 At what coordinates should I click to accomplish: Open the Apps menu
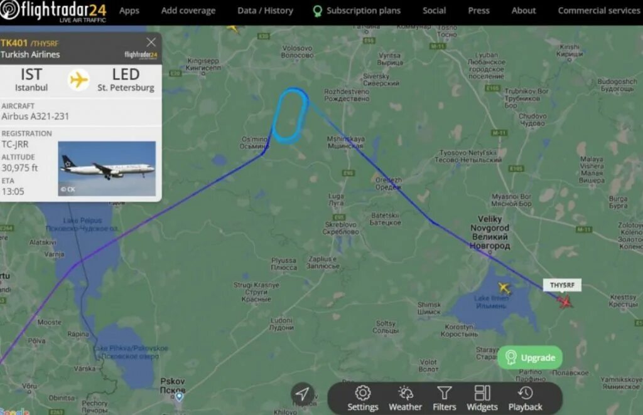click(129, 11)
